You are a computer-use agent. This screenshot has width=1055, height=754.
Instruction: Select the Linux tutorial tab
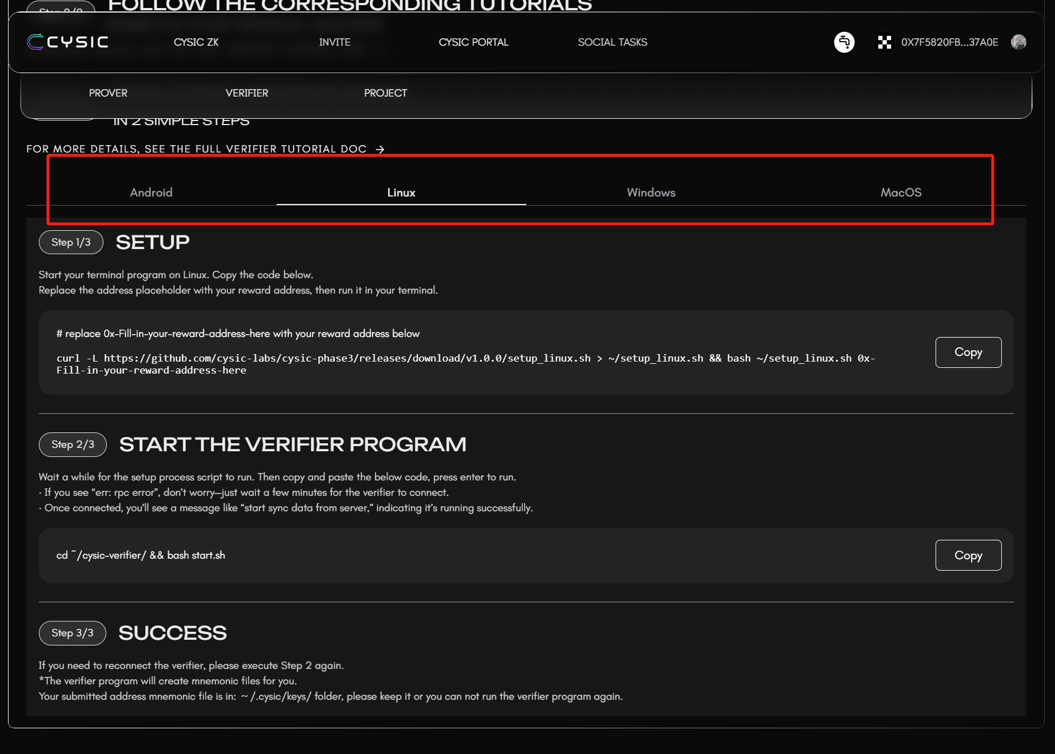(401, 192)
